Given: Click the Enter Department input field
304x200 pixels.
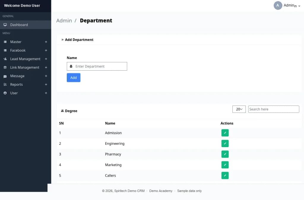Looking at the screenshot, I should (x=97, y=66).
